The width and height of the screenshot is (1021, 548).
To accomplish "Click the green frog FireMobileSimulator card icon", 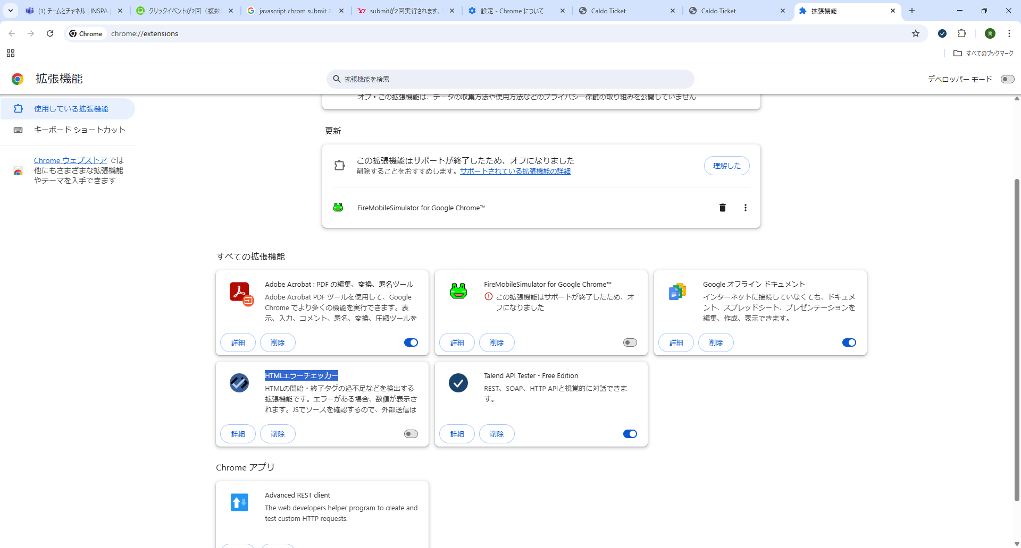I will 458,291.
